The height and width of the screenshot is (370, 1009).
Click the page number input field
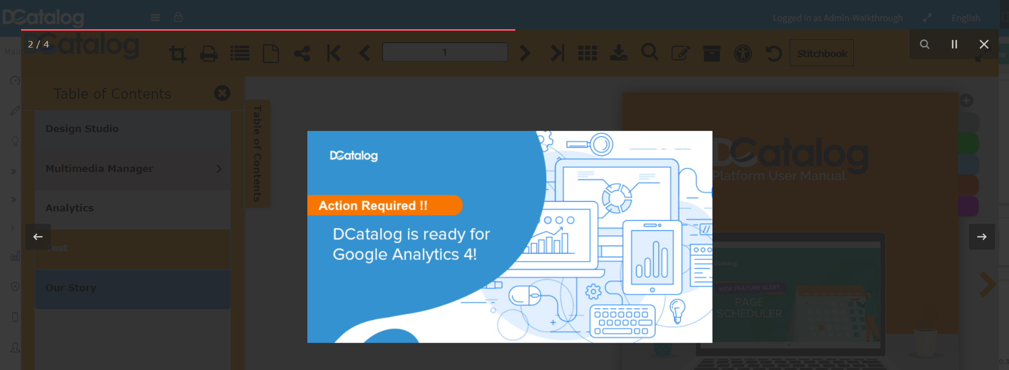445,52
